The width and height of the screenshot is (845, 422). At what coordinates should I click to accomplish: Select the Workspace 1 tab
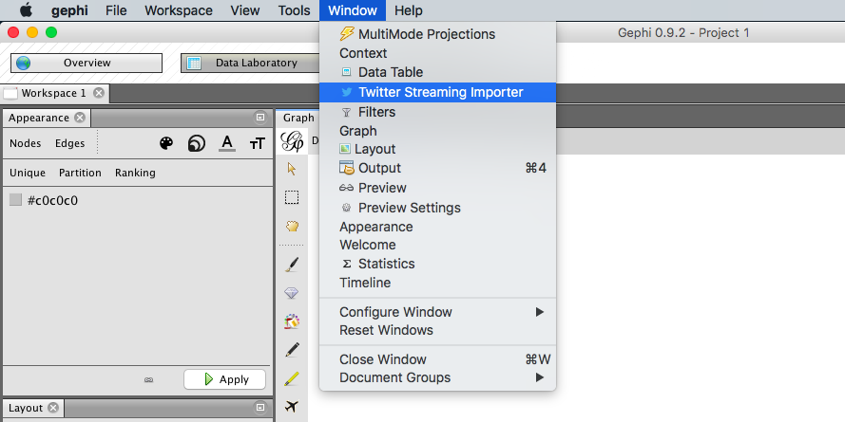[53, 93]
